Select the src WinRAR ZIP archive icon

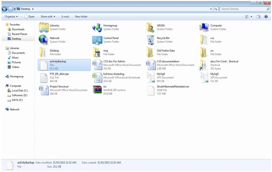tap(97, 90)
